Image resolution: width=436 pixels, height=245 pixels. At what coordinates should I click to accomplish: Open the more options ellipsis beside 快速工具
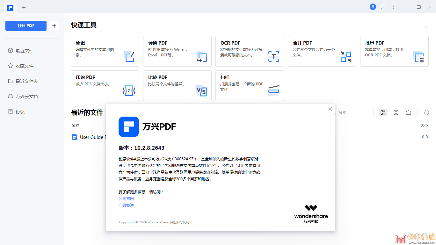[x=426, y=27]
